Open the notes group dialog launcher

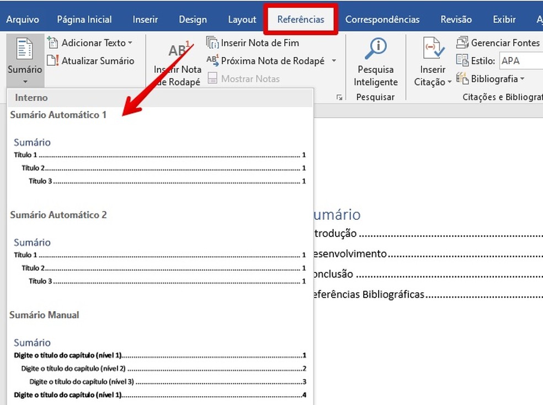[x=339, y=98]
